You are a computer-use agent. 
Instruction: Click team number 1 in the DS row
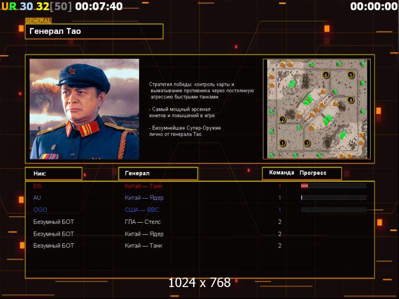[x=280, y=186]
